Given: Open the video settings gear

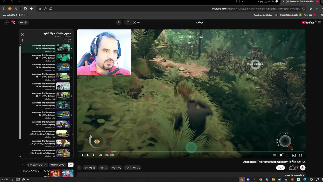Looking at the screenshot, I should coord(281,155).
